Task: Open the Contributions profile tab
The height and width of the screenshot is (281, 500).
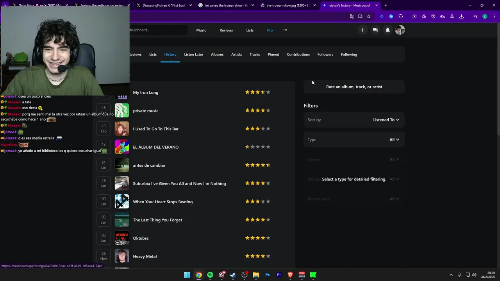Action: click(x=298, y=54)
